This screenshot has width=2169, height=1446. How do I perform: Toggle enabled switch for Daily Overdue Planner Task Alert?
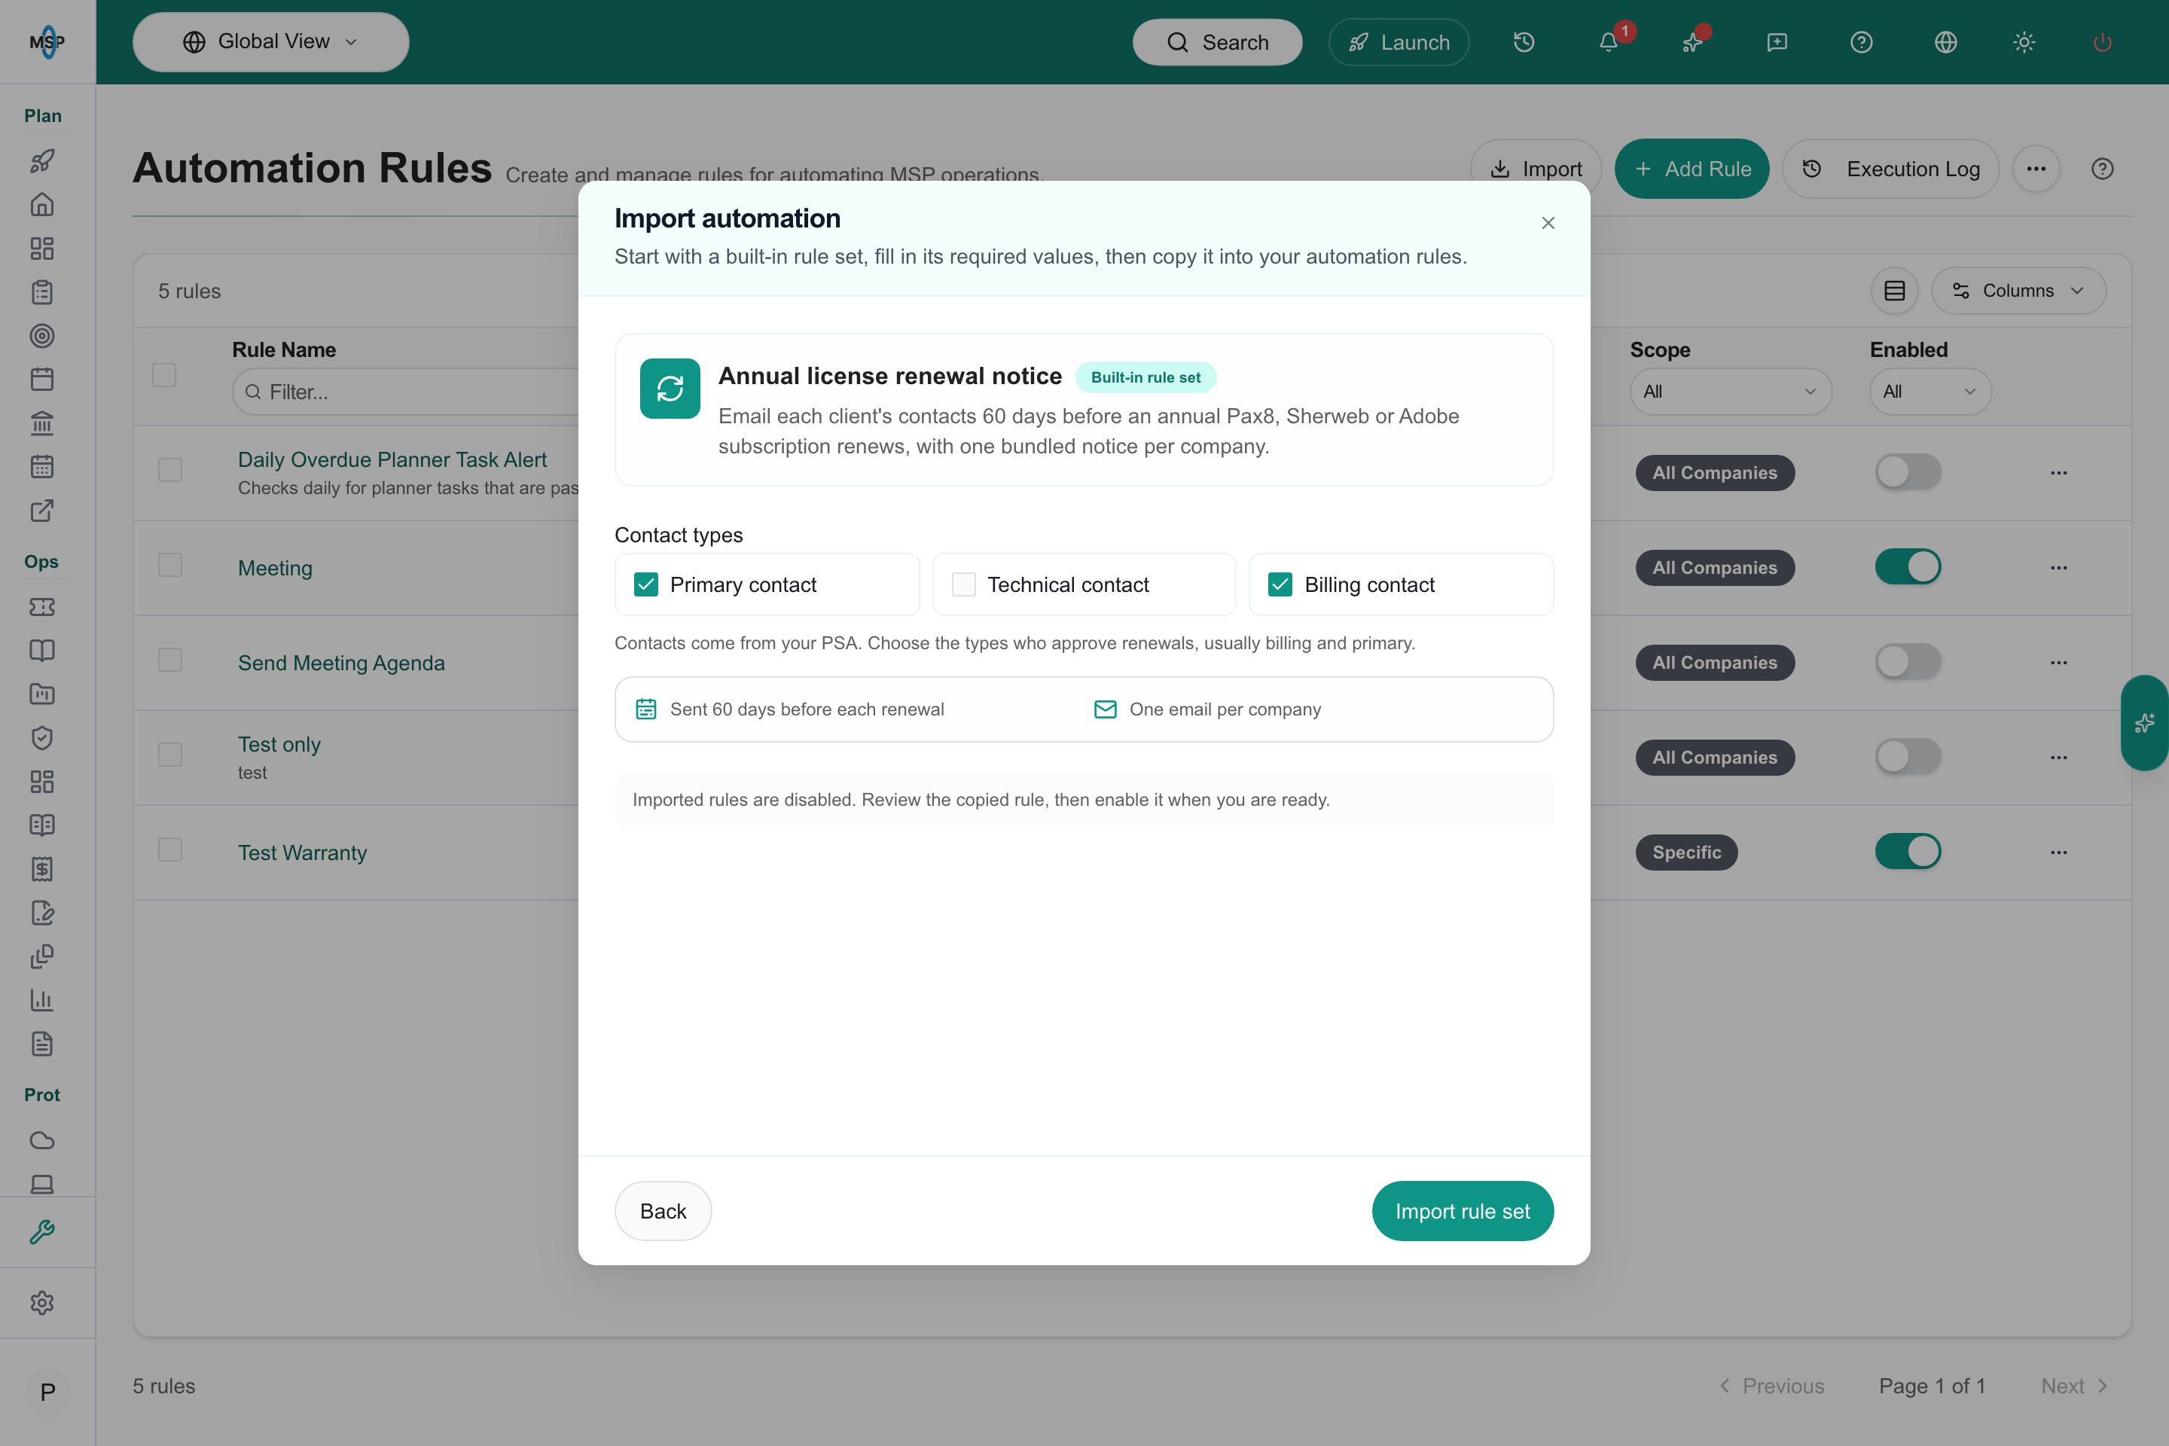coord(1908,472)
